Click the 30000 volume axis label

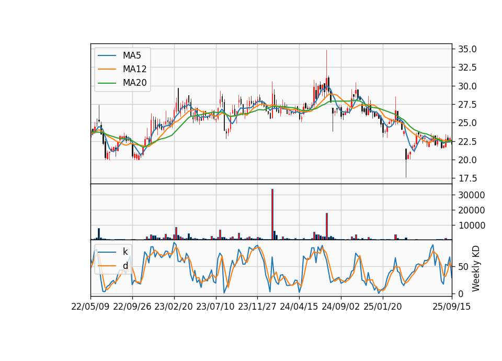(x=472, y=195)
